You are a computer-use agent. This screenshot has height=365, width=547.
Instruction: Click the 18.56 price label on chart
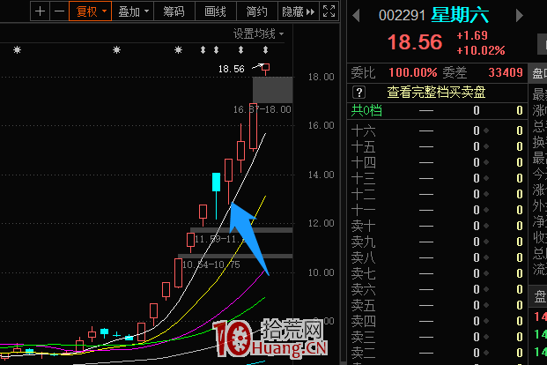(232, 69)
